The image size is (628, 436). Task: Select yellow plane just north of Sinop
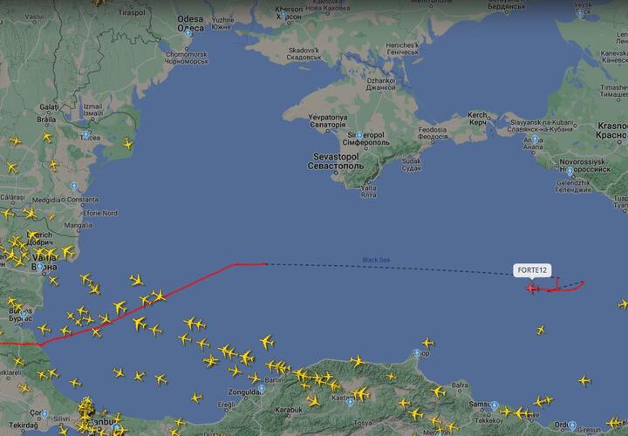tap(427, 343)
